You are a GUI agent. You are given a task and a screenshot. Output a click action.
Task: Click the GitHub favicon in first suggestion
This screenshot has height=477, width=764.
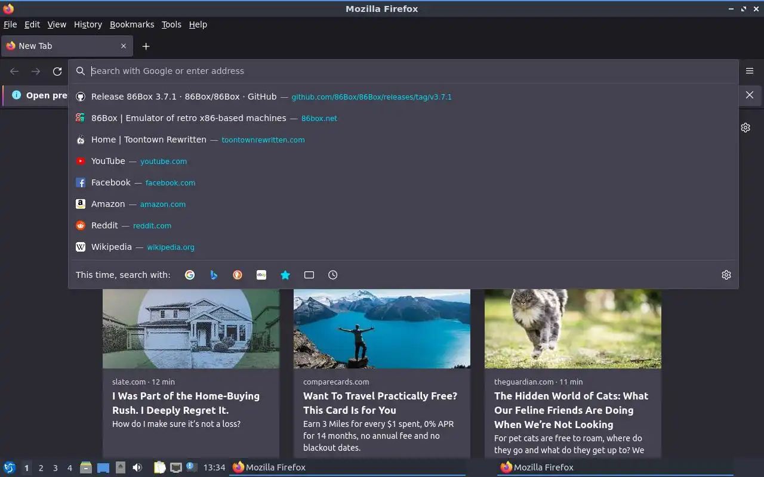coord(81,97)
